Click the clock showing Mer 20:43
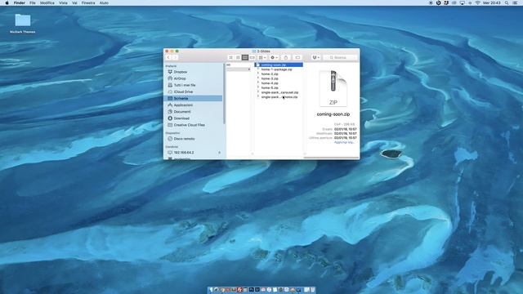The image size is (523, 294). point(492,2)
